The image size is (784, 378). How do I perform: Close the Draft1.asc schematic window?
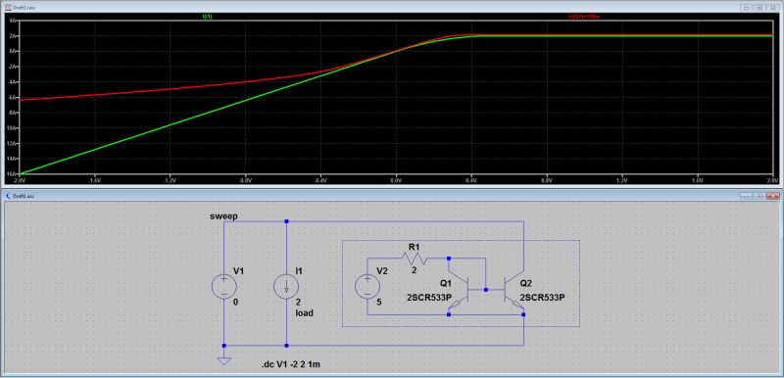tap(773, 196)
